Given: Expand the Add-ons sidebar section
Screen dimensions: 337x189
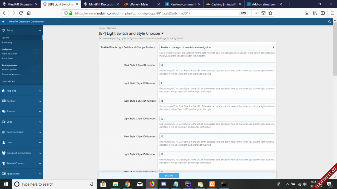Looking at the screenshot, I should (21, 91).
